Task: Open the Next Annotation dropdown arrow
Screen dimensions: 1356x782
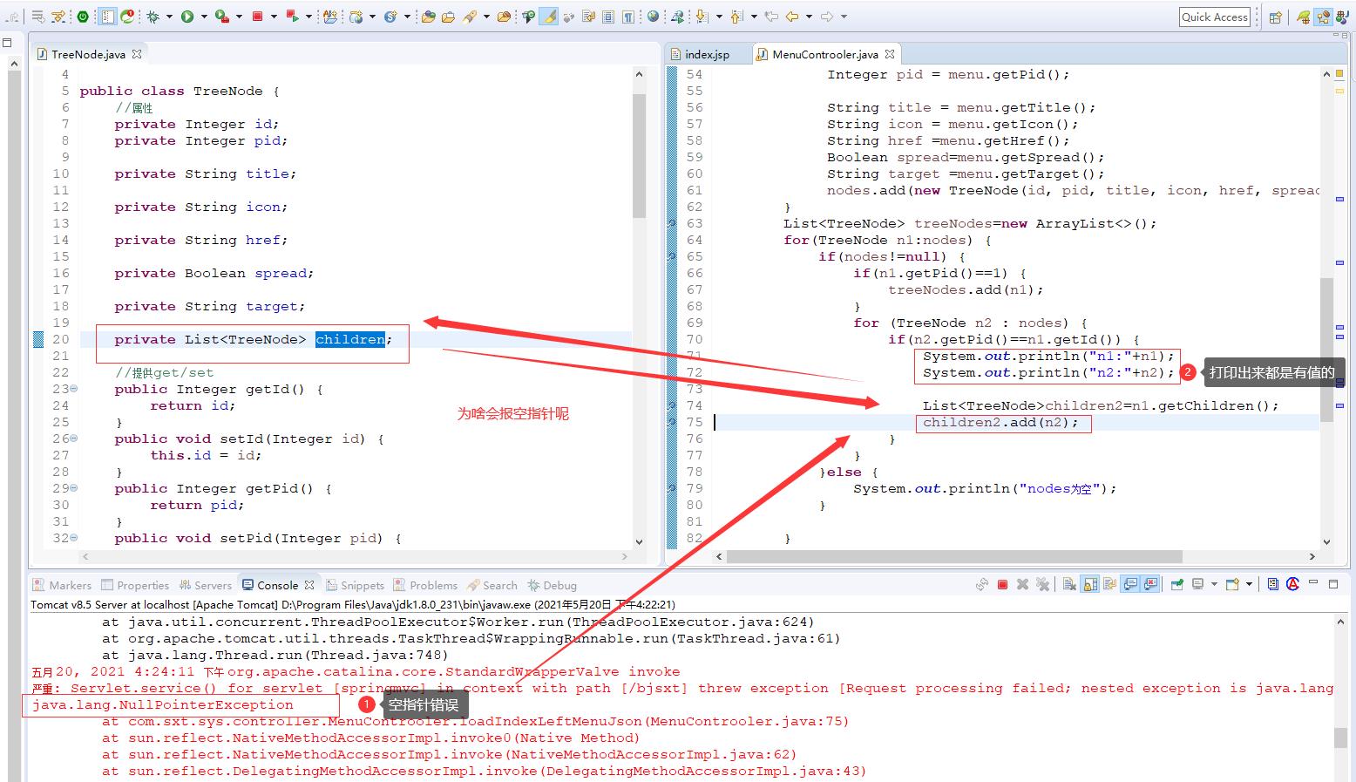Action: tap(719, 16)
